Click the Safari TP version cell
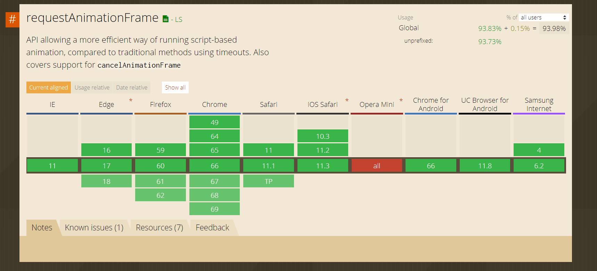 click(268, 181)
